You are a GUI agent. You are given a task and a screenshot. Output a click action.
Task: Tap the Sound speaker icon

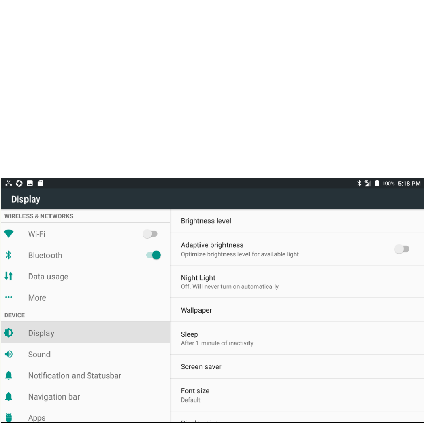click(9, 354)
